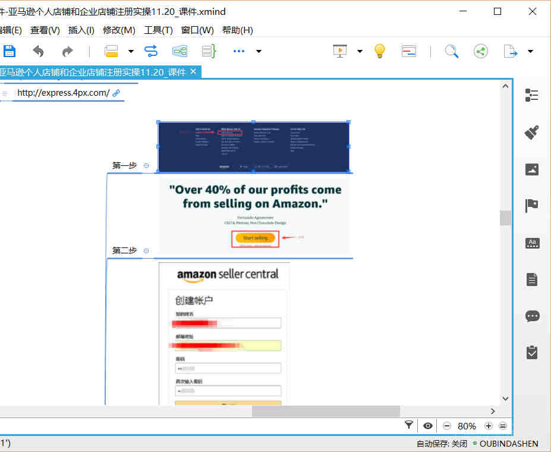Open the Format brush panel

531,133
